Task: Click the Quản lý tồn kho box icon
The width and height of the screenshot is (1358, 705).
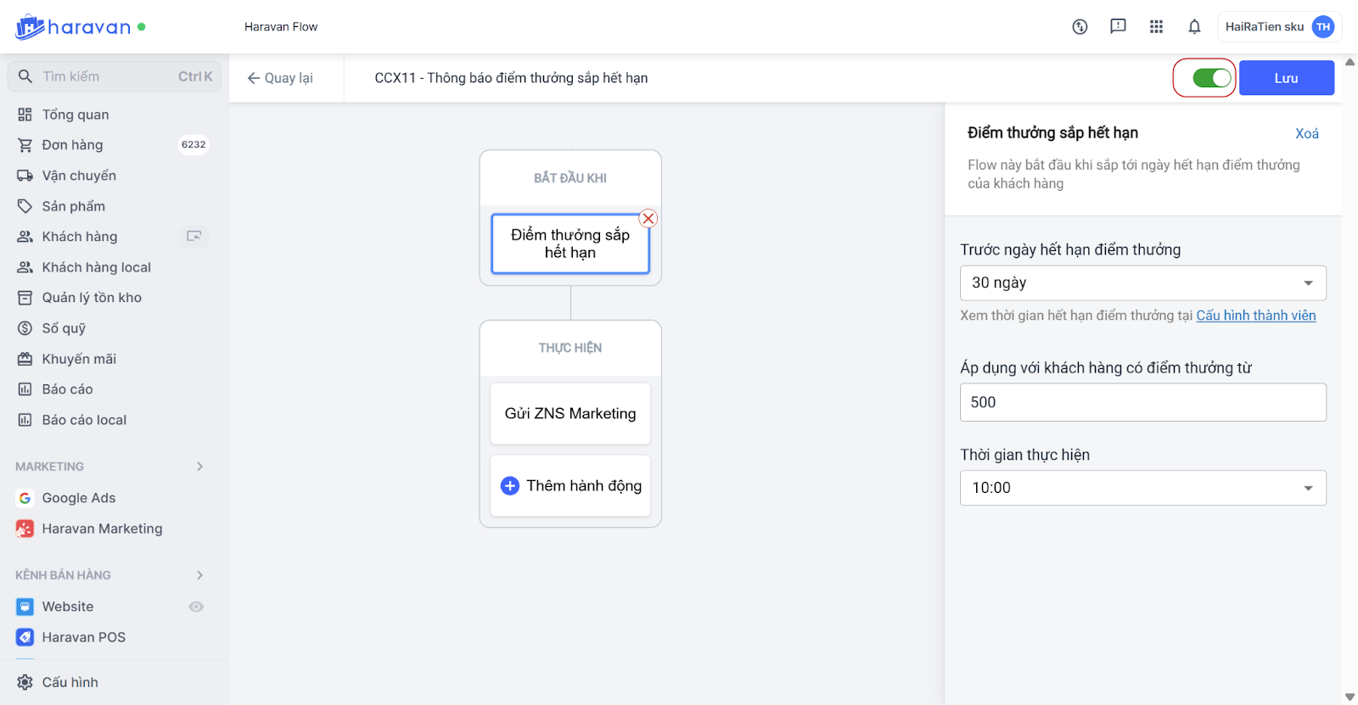Action: click(x=25, y=298)
